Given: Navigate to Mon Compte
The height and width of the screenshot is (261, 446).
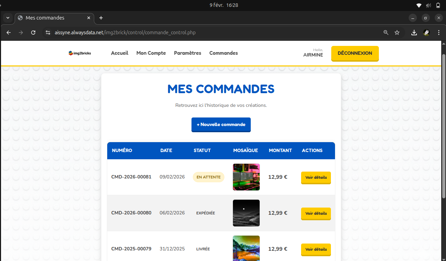Looking at the screenshot, I should click(151, 53).
